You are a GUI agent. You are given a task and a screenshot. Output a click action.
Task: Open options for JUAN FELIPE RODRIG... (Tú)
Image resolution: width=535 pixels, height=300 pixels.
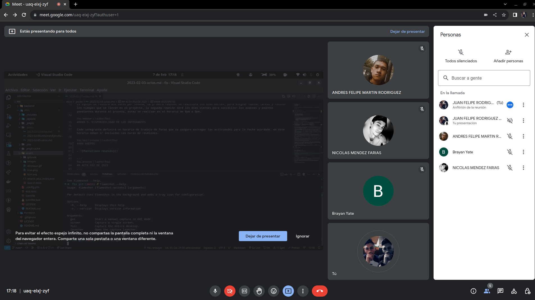tap(523, 105)
